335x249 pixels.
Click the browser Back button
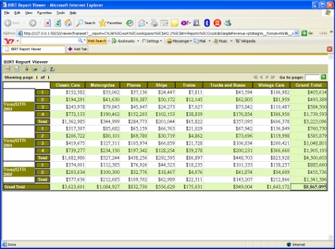[12, 23]
